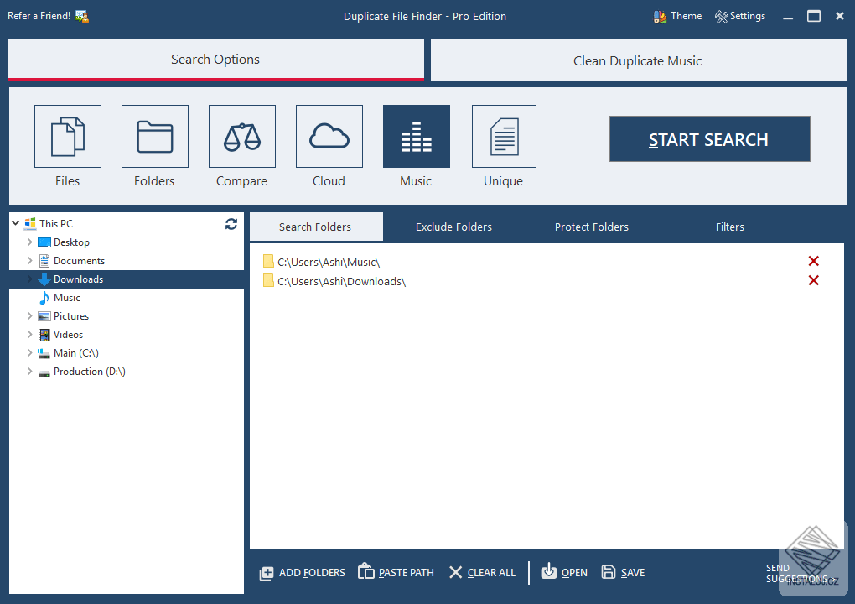855x604 pixels.
Task: Choose the Unique files icon
Action: point(504,137)
